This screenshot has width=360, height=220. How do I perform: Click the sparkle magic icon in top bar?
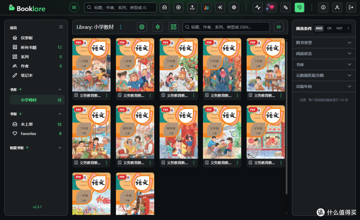click(x=220, y=8)
